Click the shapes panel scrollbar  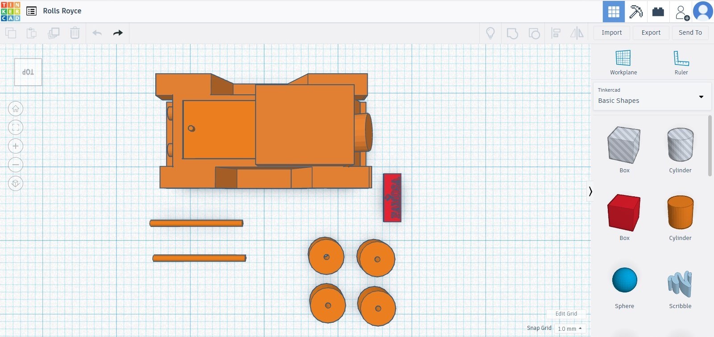click(x=710, y=146)
